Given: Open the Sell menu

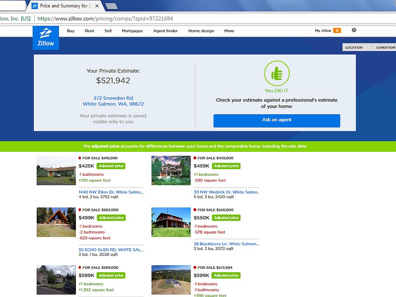Looking at the screenshot, I should [108, 31].
